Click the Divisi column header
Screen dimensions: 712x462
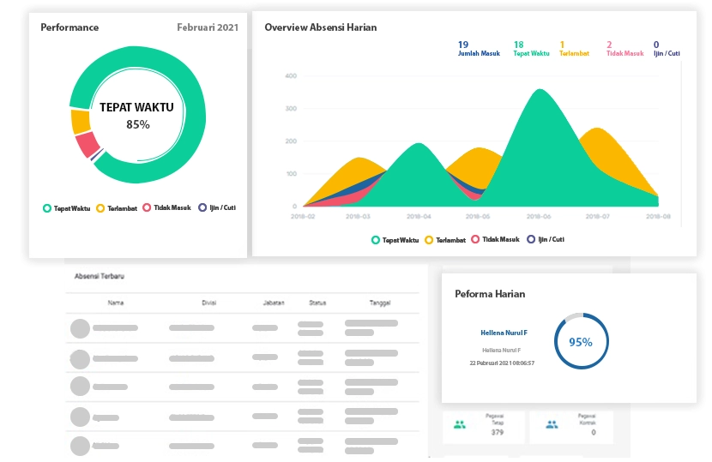208,303
